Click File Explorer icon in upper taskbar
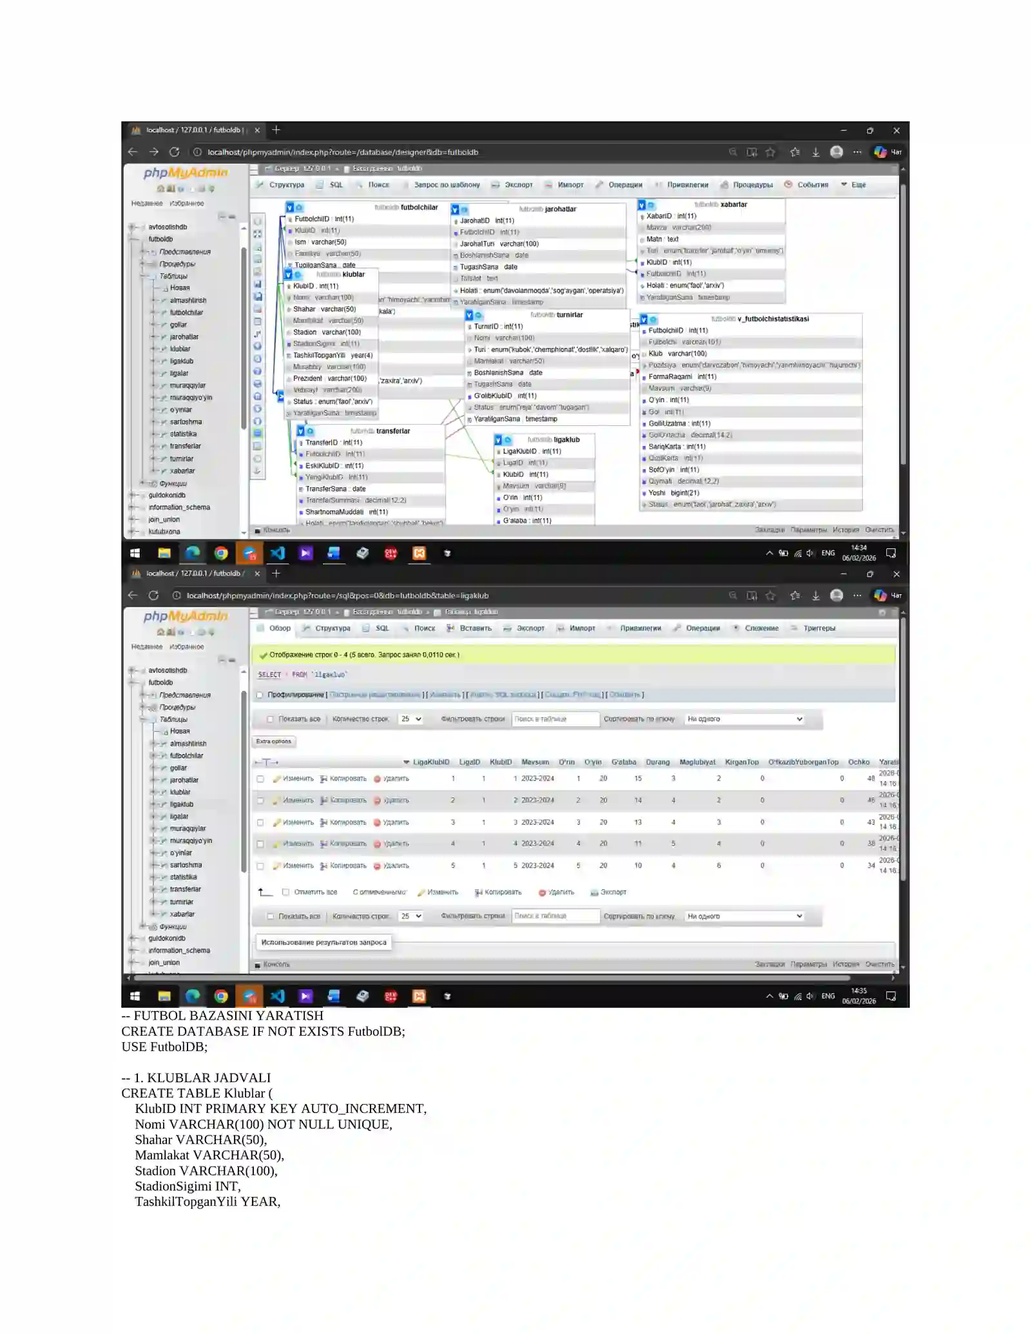 pyautogui.click(x=164, y=553)
